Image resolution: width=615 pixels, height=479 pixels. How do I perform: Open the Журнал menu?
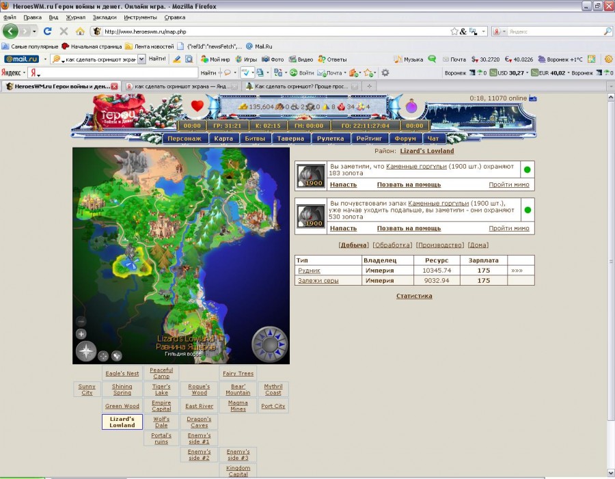(x=76, y=17)
